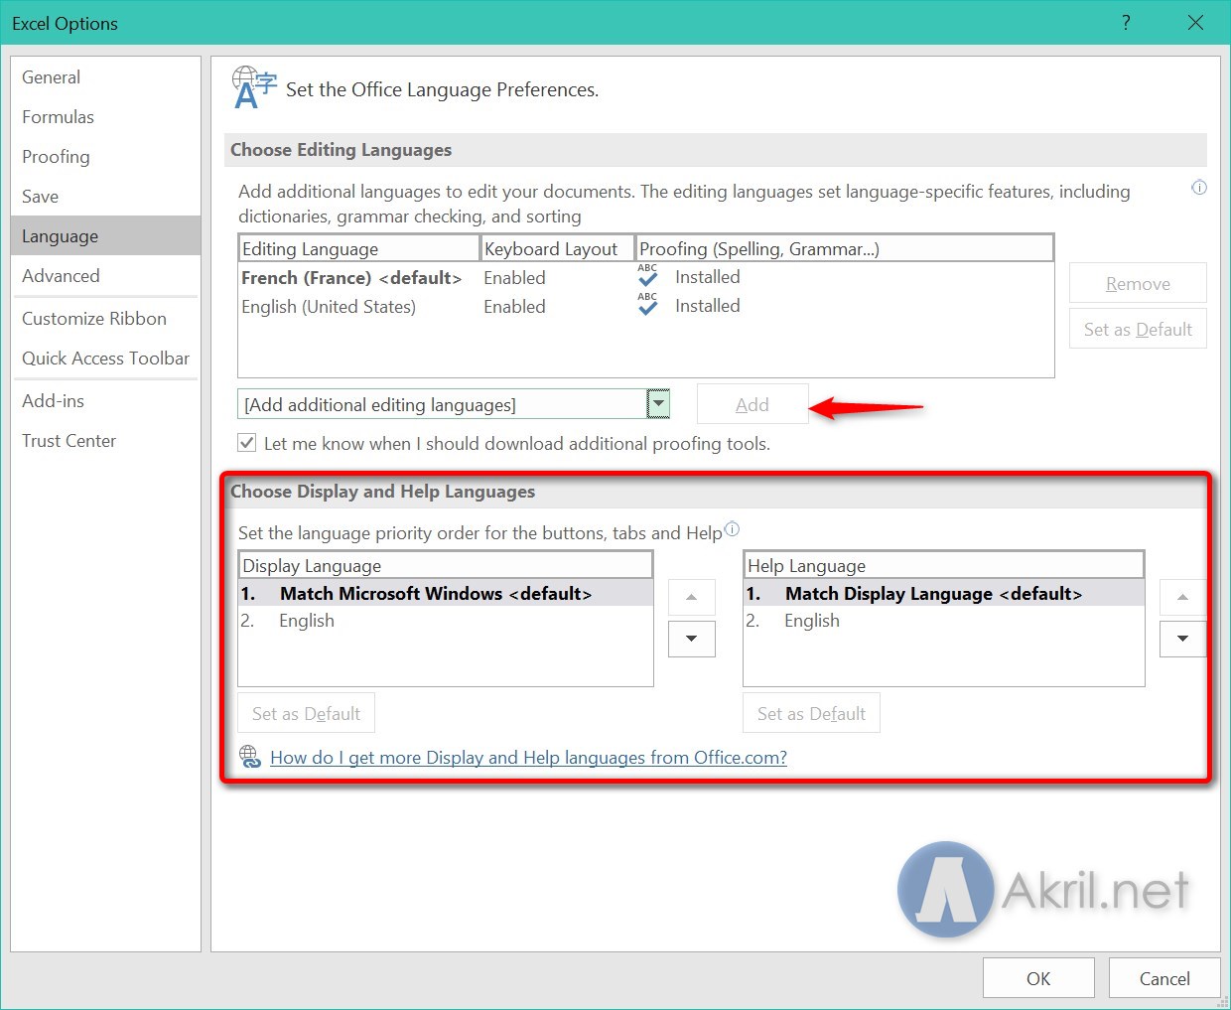Click Set as Default under Display Language
This screenshot has height=1010, width=1231.
point(307,713)
